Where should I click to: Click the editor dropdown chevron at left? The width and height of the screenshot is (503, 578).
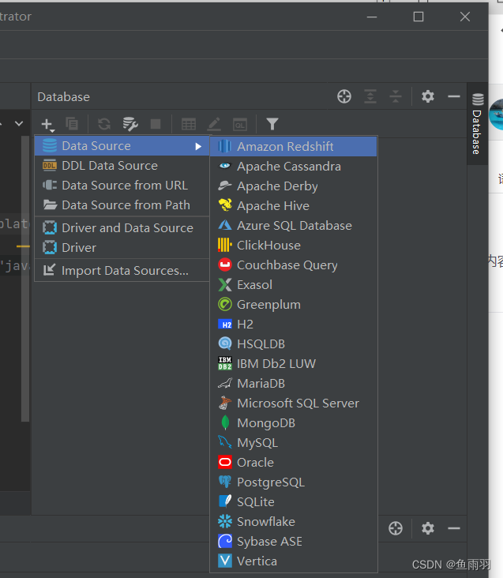19,123
